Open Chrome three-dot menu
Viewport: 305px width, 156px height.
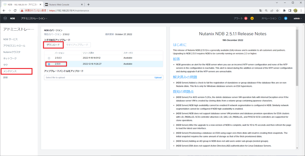click(x=301, y=11)
